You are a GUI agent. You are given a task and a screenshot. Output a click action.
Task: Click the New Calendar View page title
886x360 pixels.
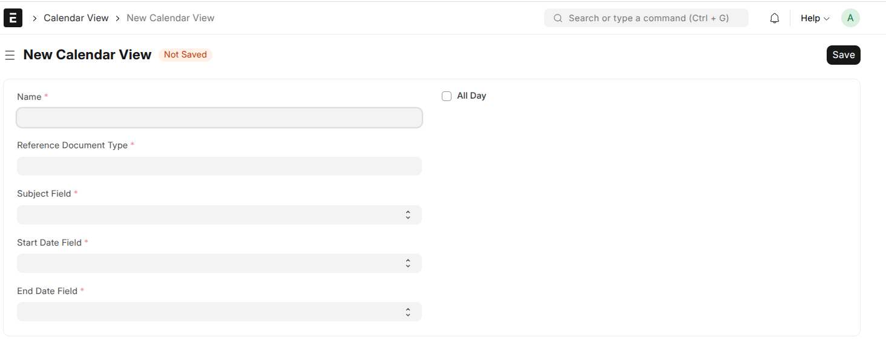[87, 54]
